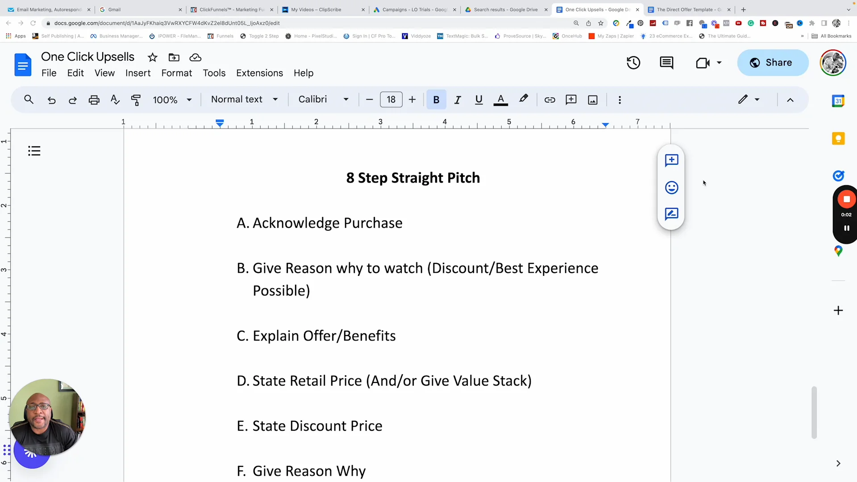Open more toolbar options
Image resolution: width=857 pixels, height=482 pixels.
620,100
